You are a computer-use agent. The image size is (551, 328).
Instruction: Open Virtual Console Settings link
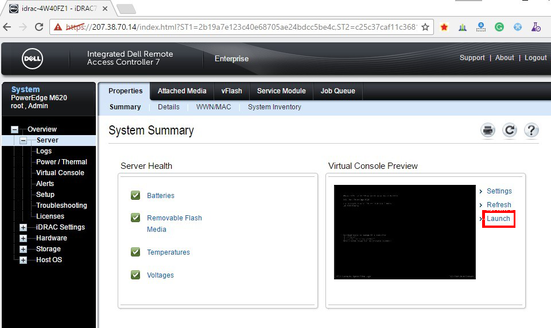coord(499,191)
